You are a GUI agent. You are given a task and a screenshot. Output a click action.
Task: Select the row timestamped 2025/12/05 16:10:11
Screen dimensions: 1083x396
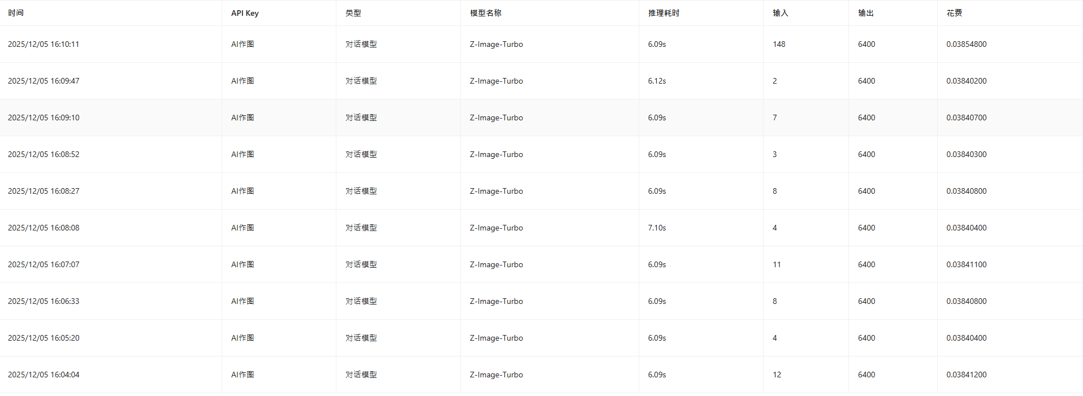[541, 44]
